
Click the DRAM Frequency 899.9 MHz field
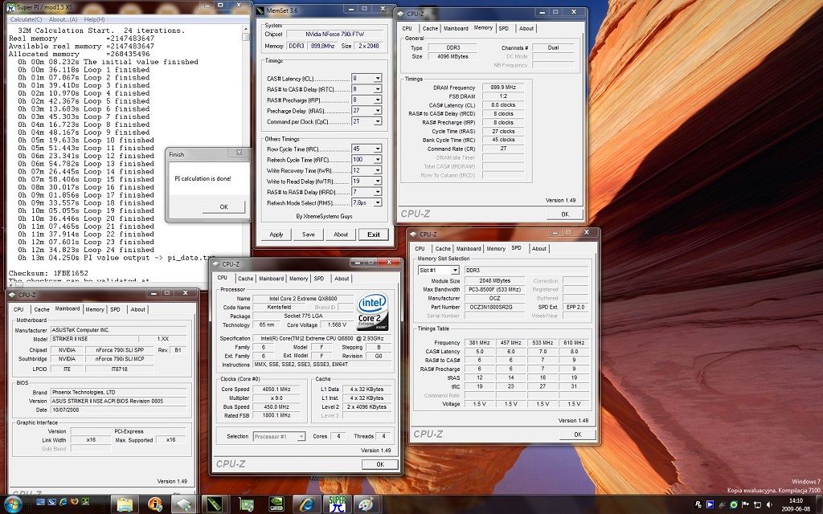click(503, 88)
